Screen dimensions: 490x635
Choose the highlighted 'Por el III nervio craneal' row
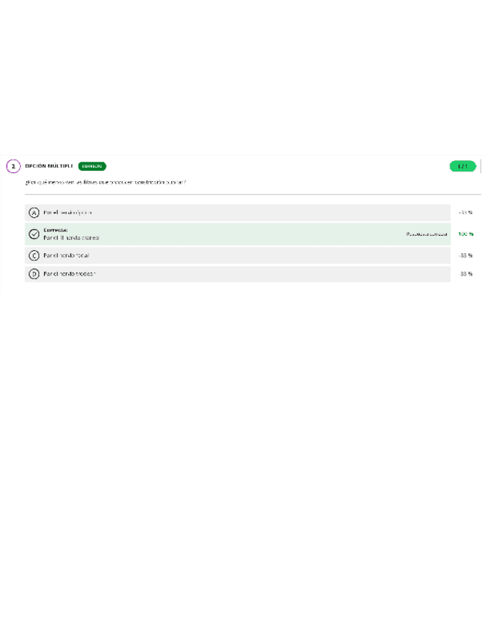237,234
